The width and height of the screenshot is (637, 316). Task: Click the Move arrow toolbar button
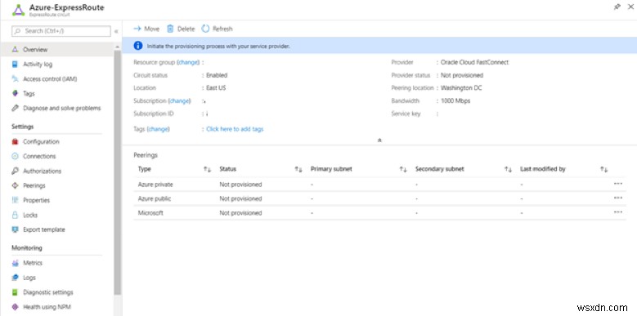point(146,29)
